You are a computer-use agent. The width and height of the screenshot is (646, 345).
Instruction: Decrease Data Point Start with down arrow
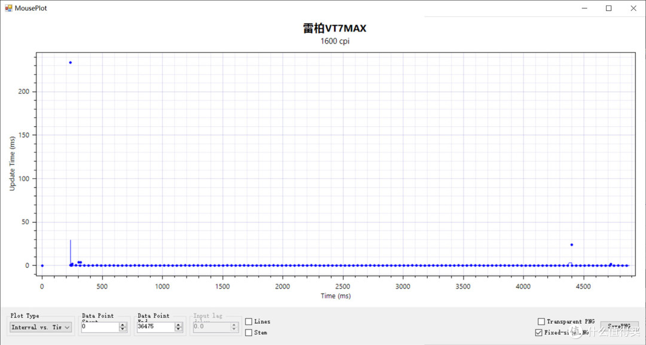coord(123,329)
